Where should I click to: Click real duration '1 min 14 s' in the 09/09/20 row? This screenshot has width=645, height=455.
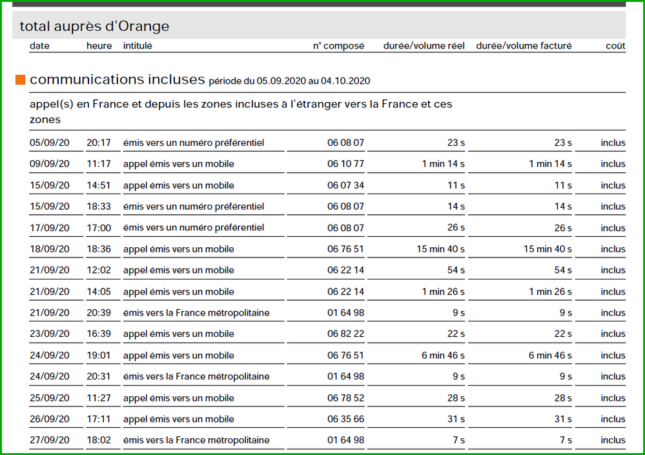coord(443,163)
